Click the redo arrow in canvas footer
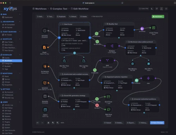This screenshot has width=176, height=135. point(42,123)
